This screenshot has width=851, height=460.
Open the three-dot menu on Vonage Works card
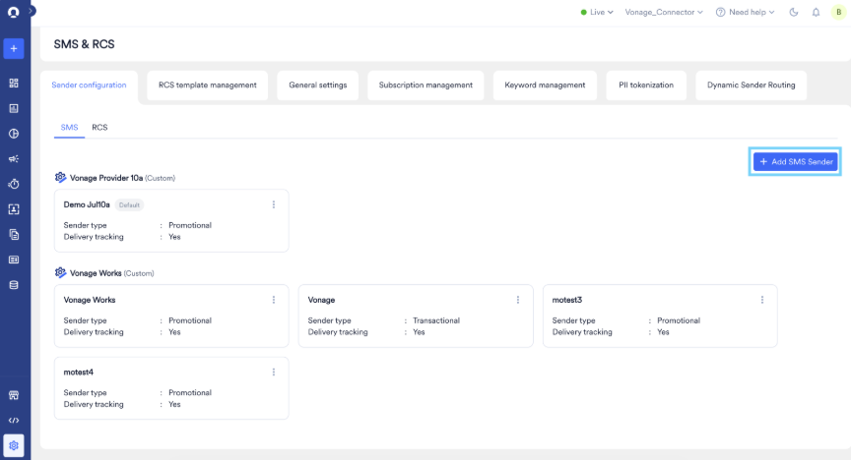pyautogui.click(x=274, y=300)
